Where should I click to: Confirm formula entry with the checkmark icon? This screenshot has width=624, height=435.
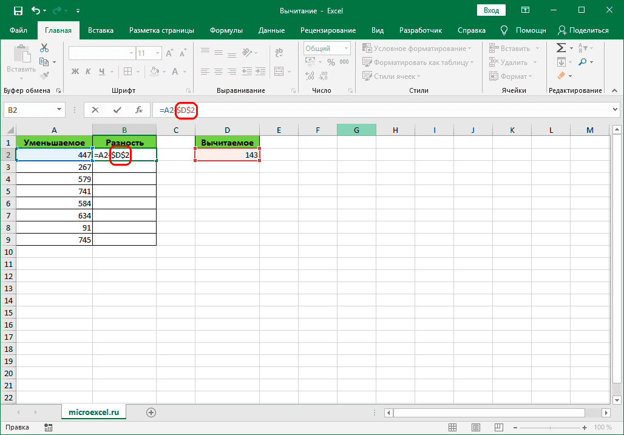tap(117, 110)
